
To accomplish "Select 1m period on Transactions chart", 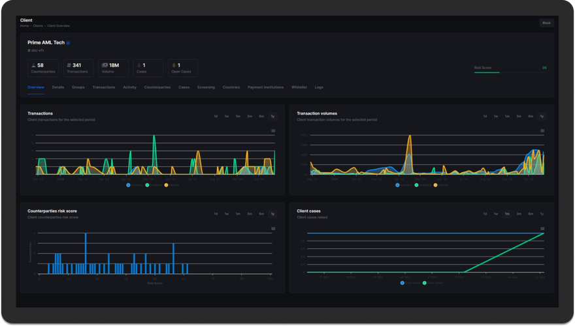I will coord(238,116).
